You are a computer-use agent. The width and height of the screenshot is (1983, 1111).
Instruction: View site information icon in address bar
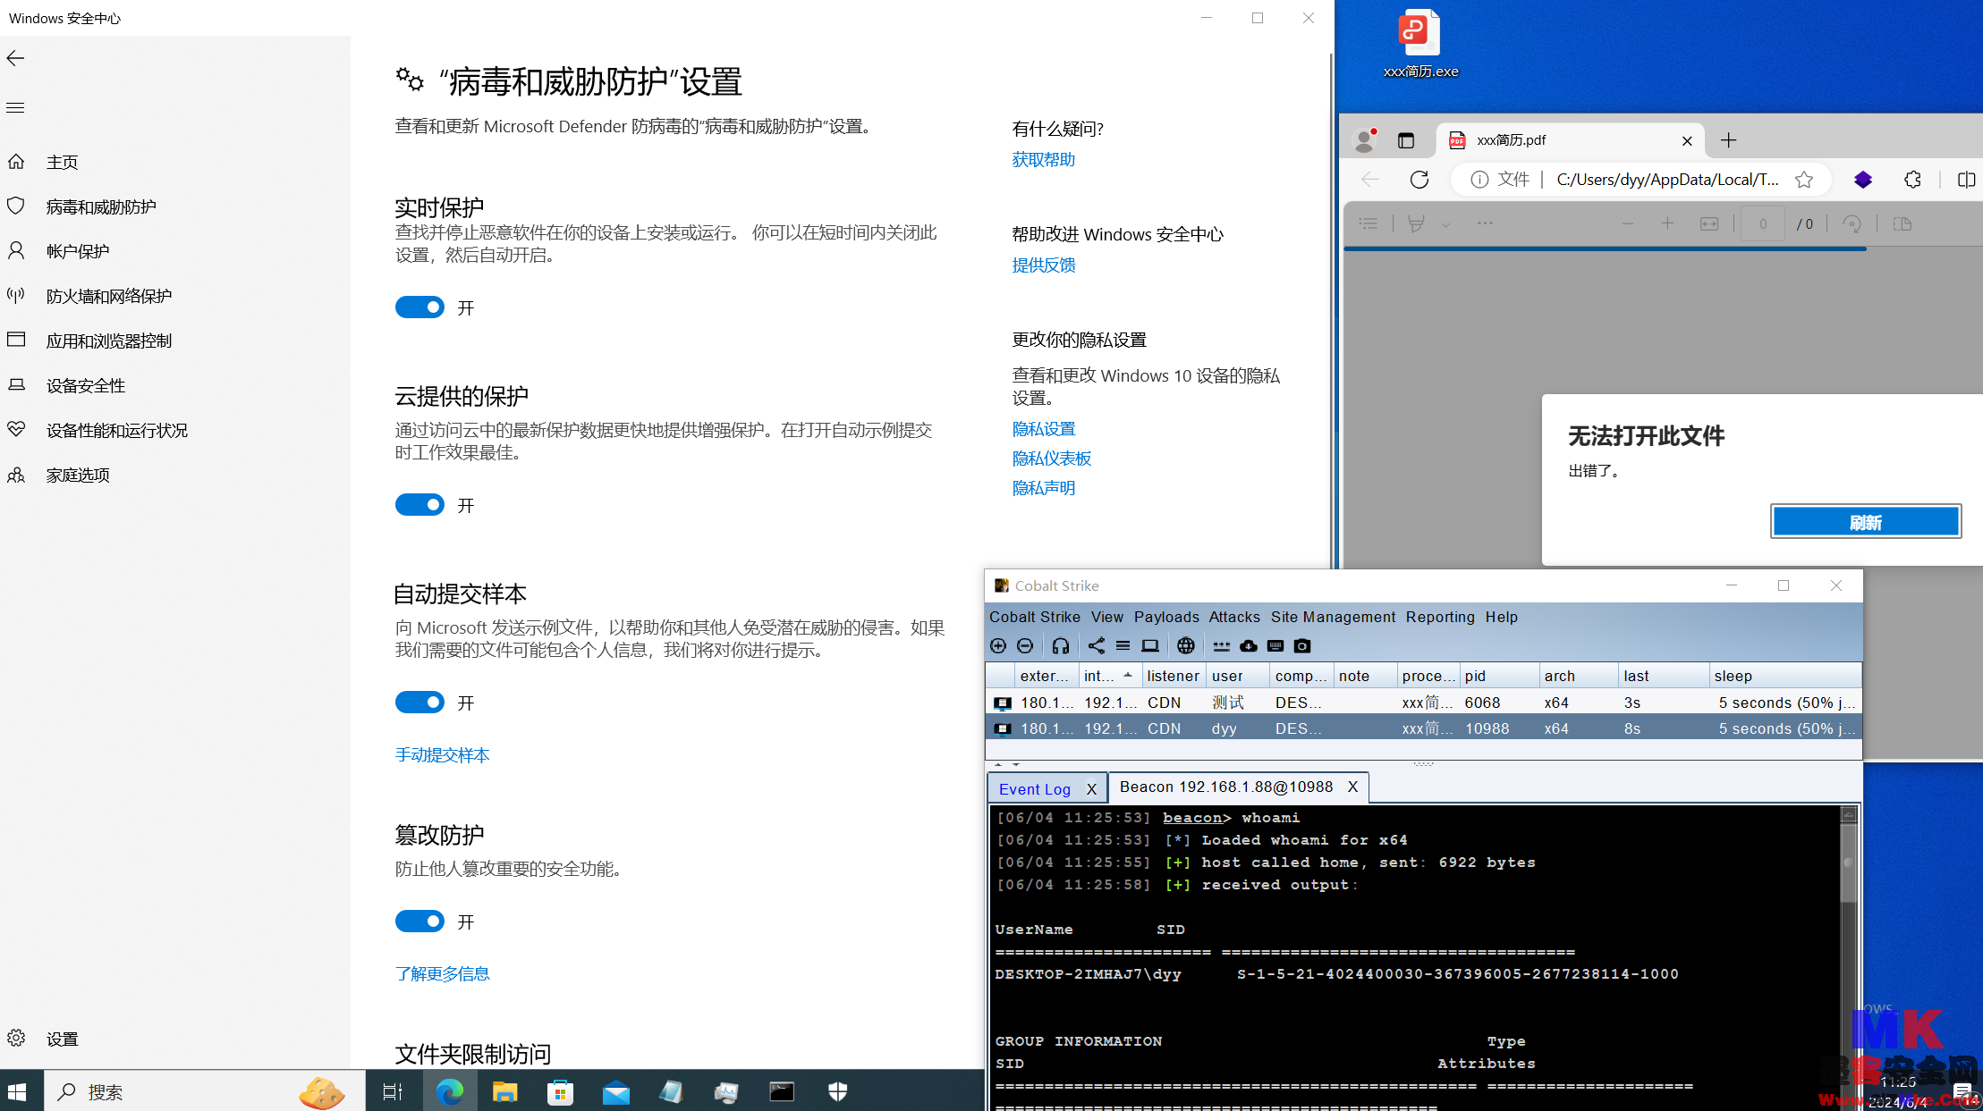(x=1479, y=180)
